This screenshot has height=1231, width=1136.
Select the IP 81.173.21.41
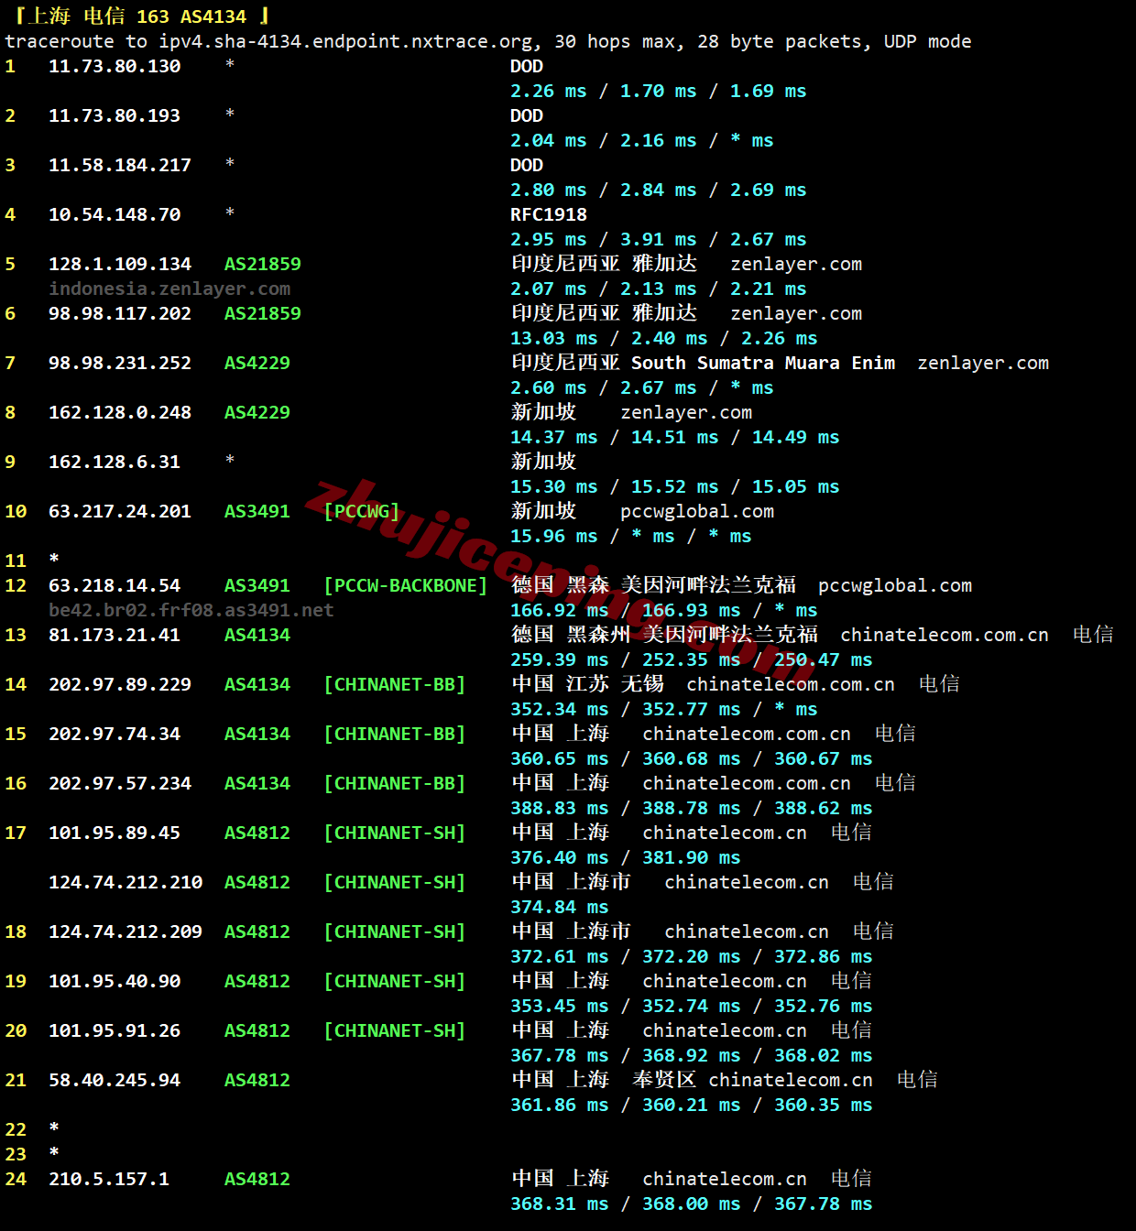point(115,635)
